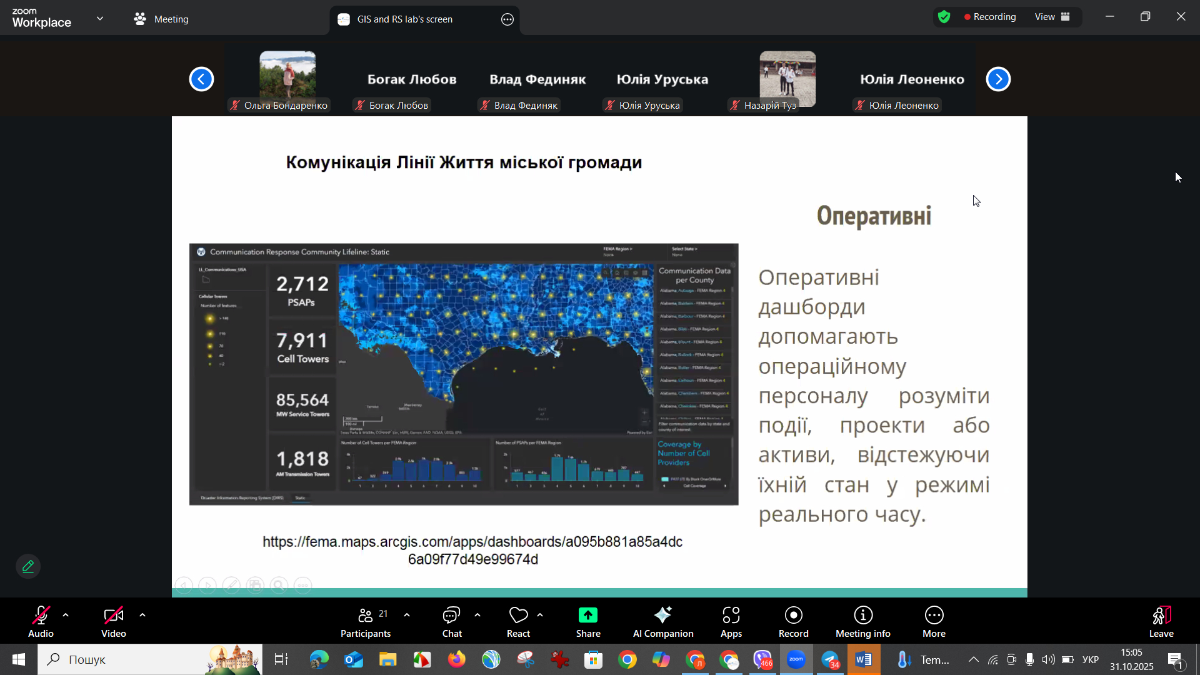Expand the audio settings arrow
1200x675 pixels.
coord(66,616)
